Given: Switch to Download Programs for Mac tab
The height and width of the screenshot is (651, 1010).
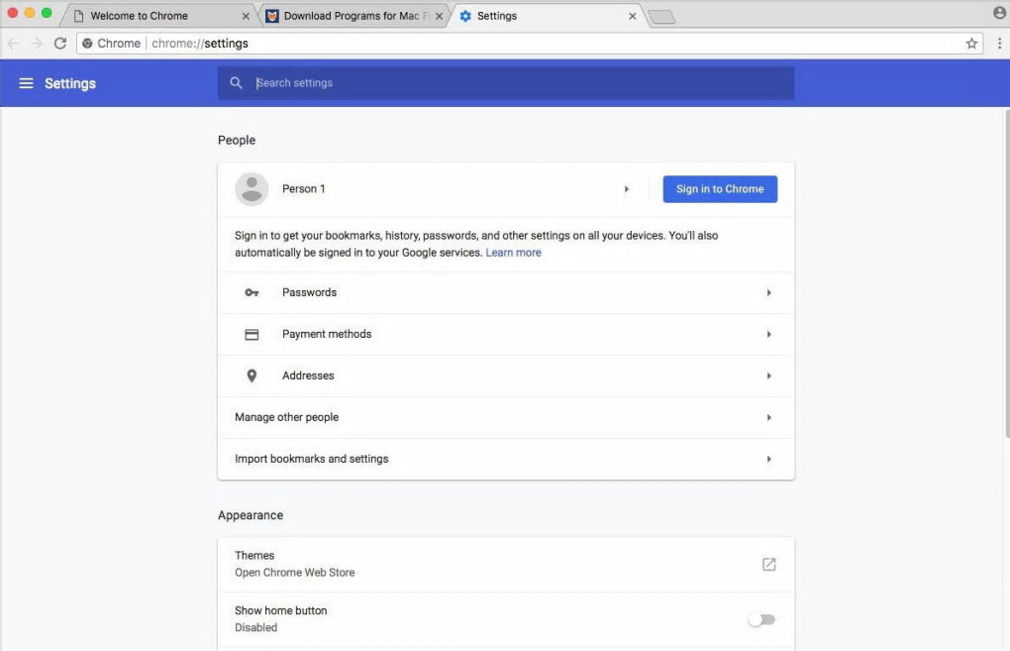Looking at the screenshot, I should point(347,16).
